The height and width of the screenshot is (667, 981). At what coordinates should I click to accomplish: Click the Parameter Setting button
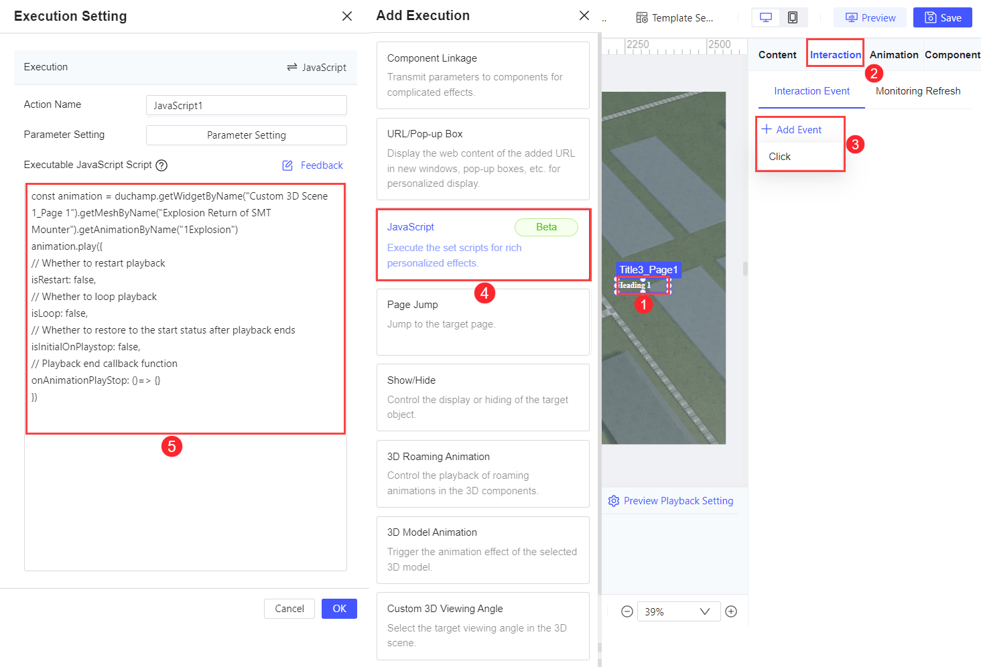coord(247,135)
